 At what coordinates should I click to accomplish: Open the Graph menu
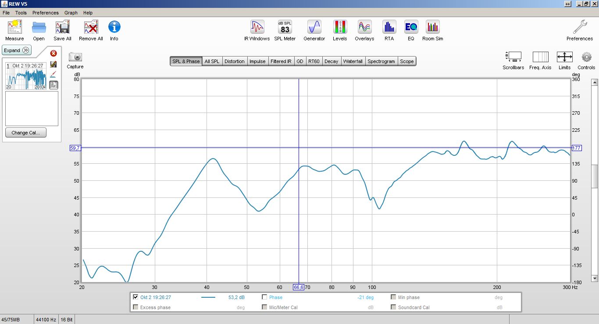(71, 13)
